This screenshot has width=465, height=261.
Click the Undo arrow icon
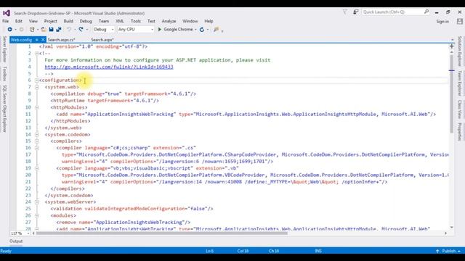(x=69, y=29)
